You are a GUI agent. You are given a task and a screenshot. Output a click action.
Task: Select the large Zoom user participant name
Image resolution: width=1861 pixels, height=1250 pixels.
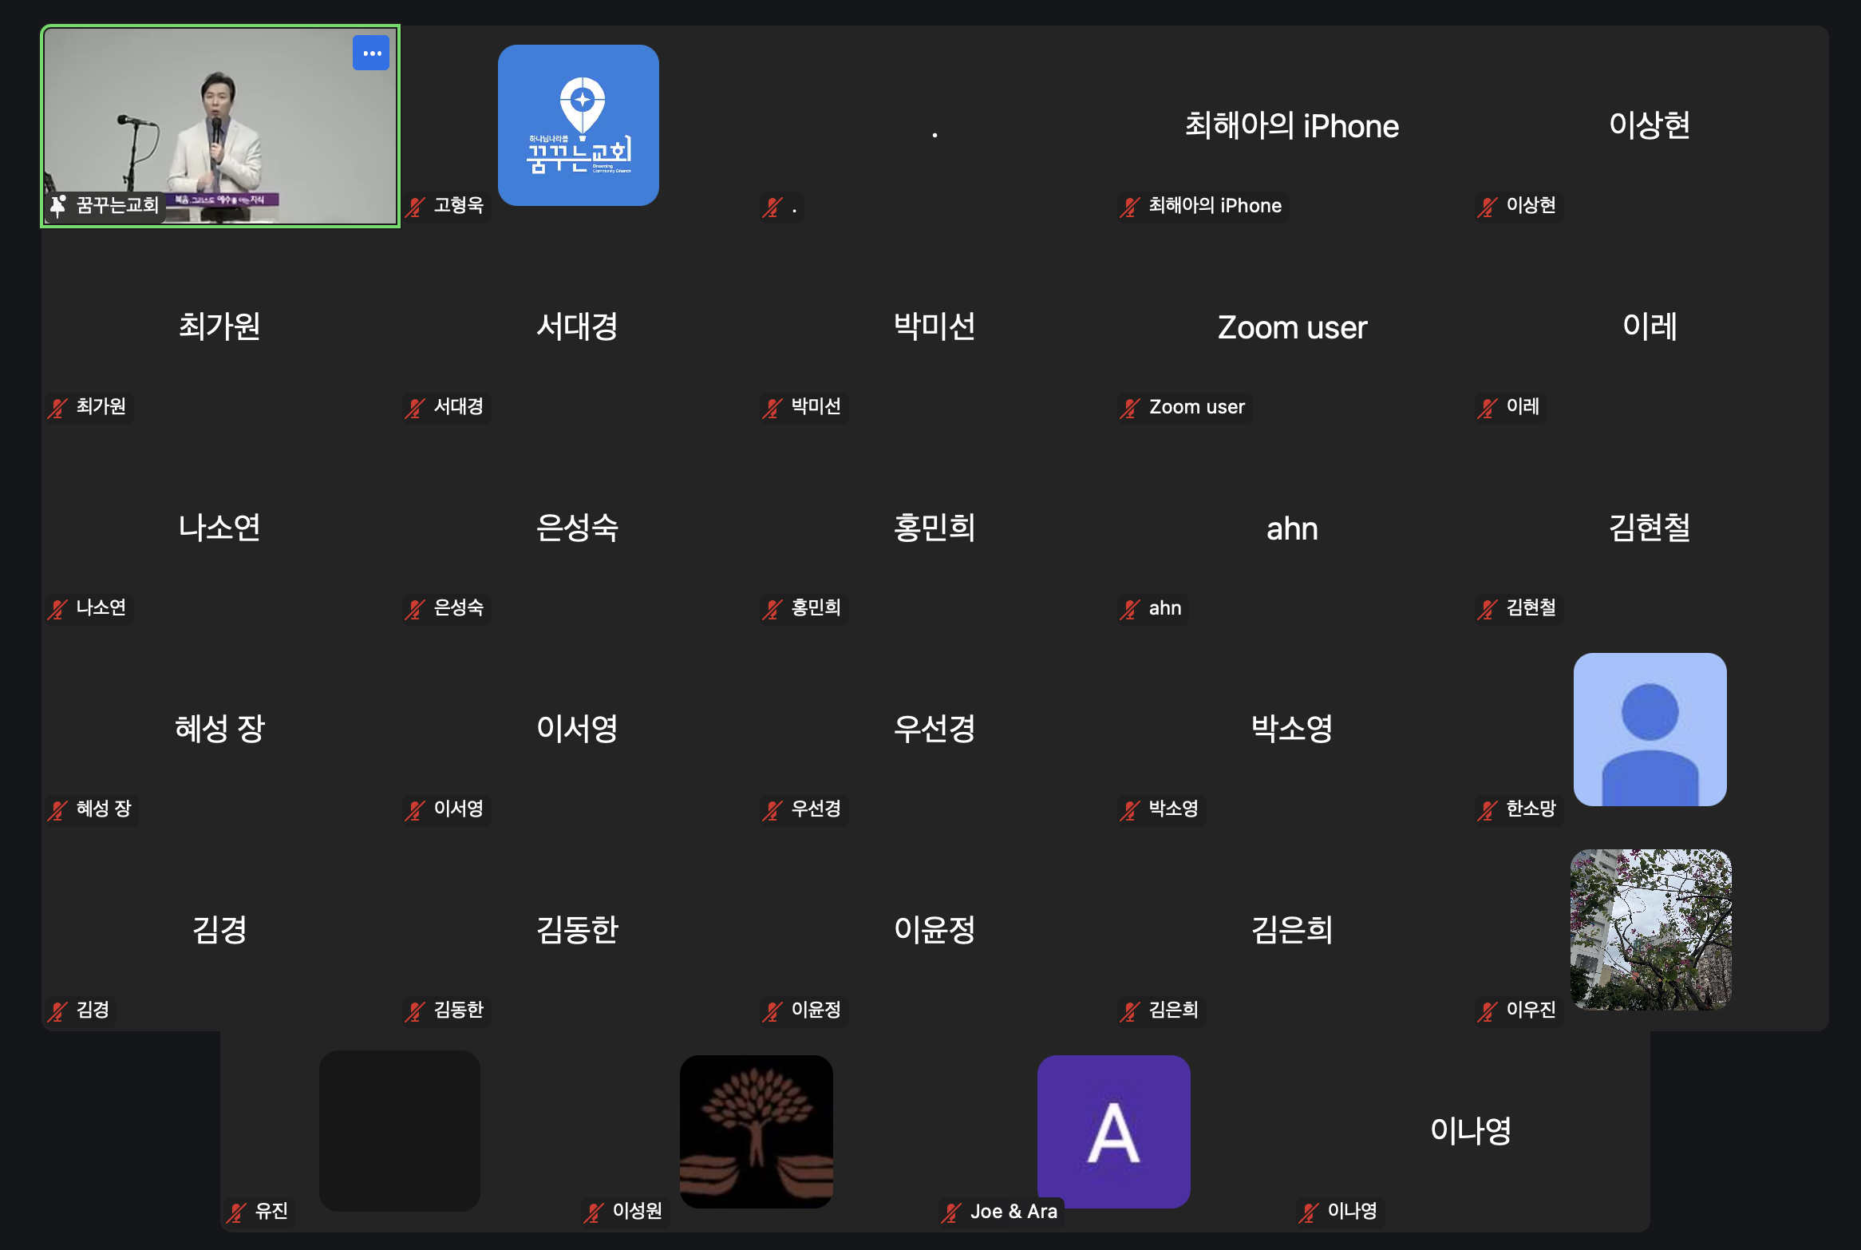pos(1292,327)
